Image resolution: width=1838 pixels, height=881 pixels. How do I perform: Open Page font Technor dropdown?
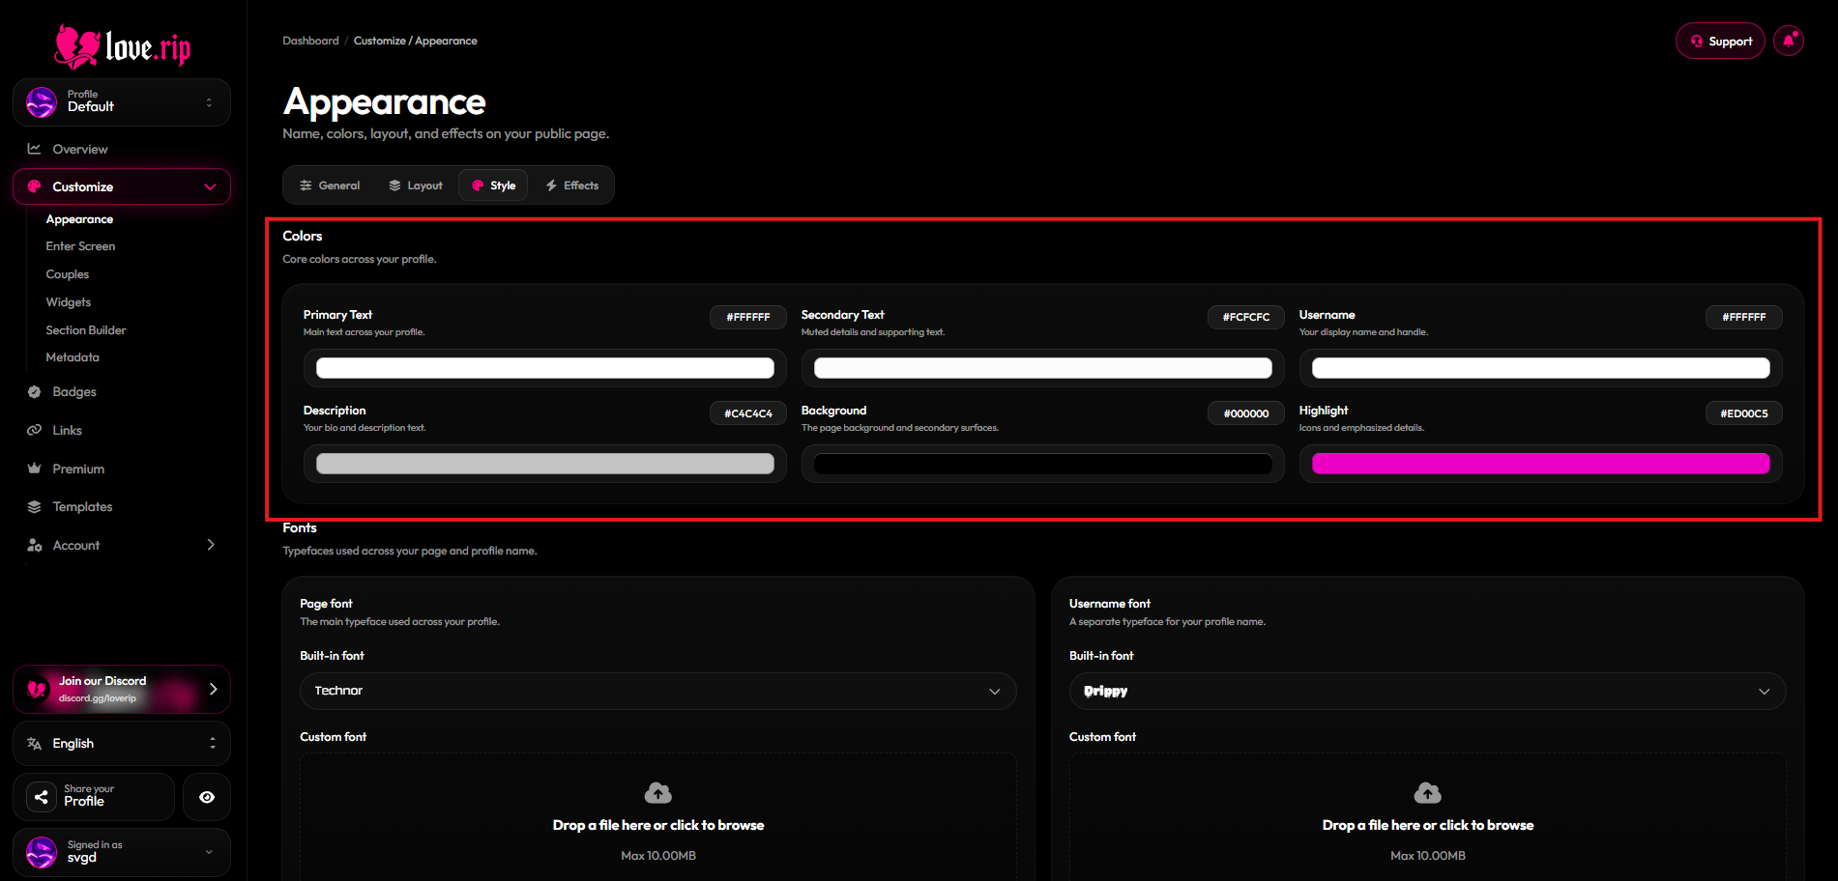point(657,691)
